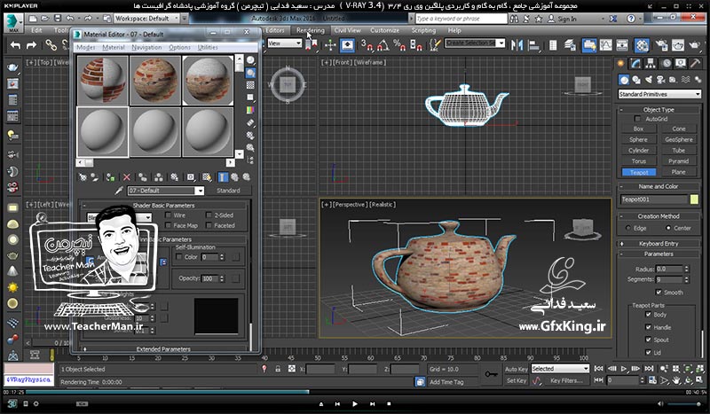Open the Align tool icon
The width and height of the screenshot is (710, 414).
click(x=534, y=45)
